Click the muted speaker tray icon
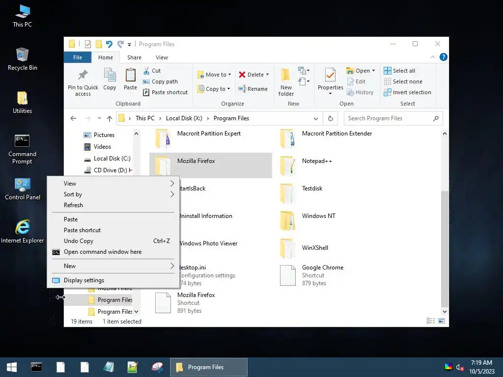503x377 pixels. (460, 367)
